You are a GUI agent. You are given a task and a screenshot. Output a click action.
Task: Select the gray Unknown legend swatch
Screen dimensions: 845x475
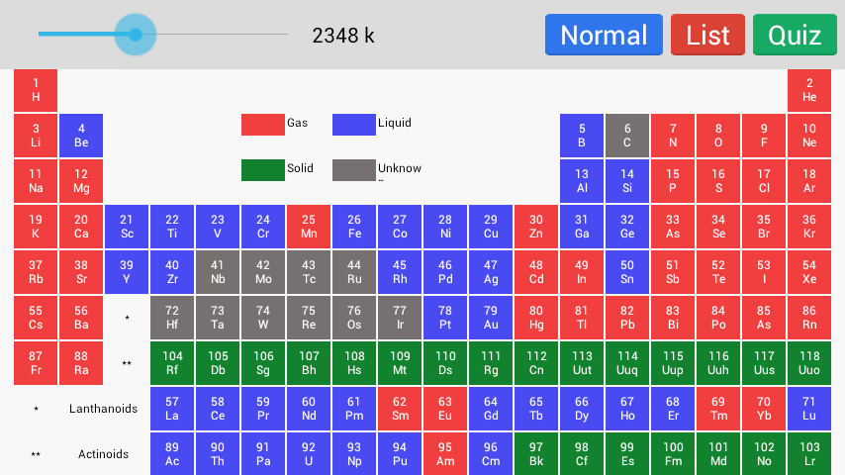pyautogui.click(x=354, y=170)
